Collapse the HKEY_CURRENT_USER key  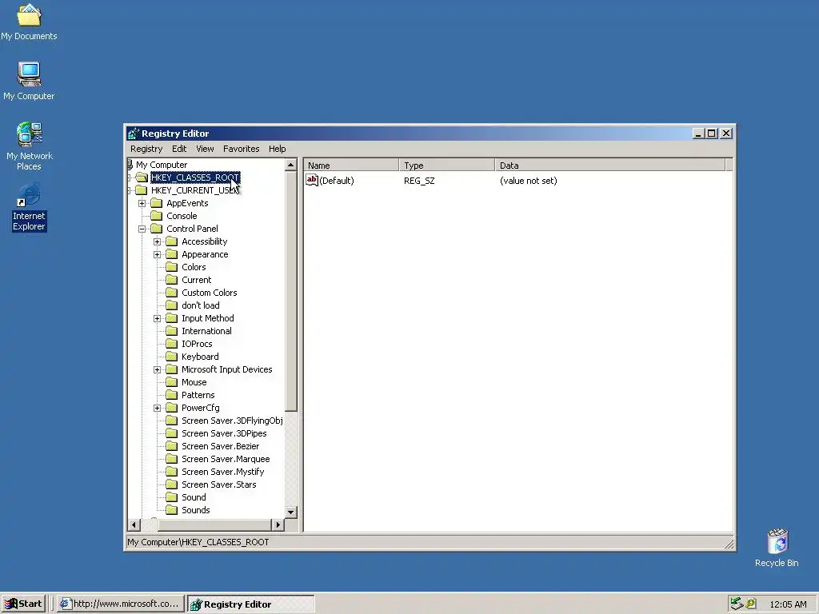129,190
